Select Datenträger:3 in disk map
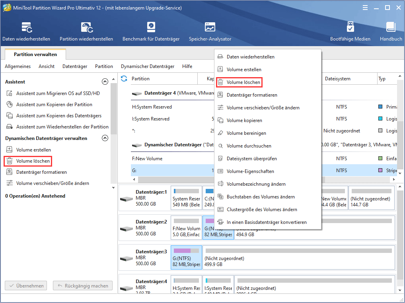The image size is (405, 303). (x=145, y=258)
